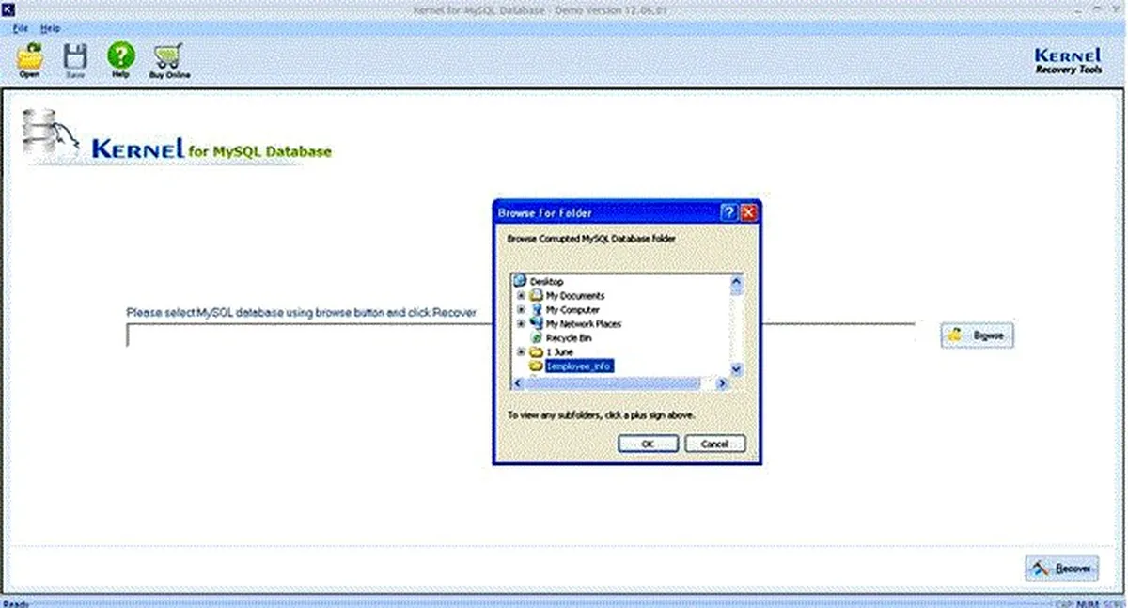Click the Recover button
Screen dimensions: 1128x608
point(1062,569)
